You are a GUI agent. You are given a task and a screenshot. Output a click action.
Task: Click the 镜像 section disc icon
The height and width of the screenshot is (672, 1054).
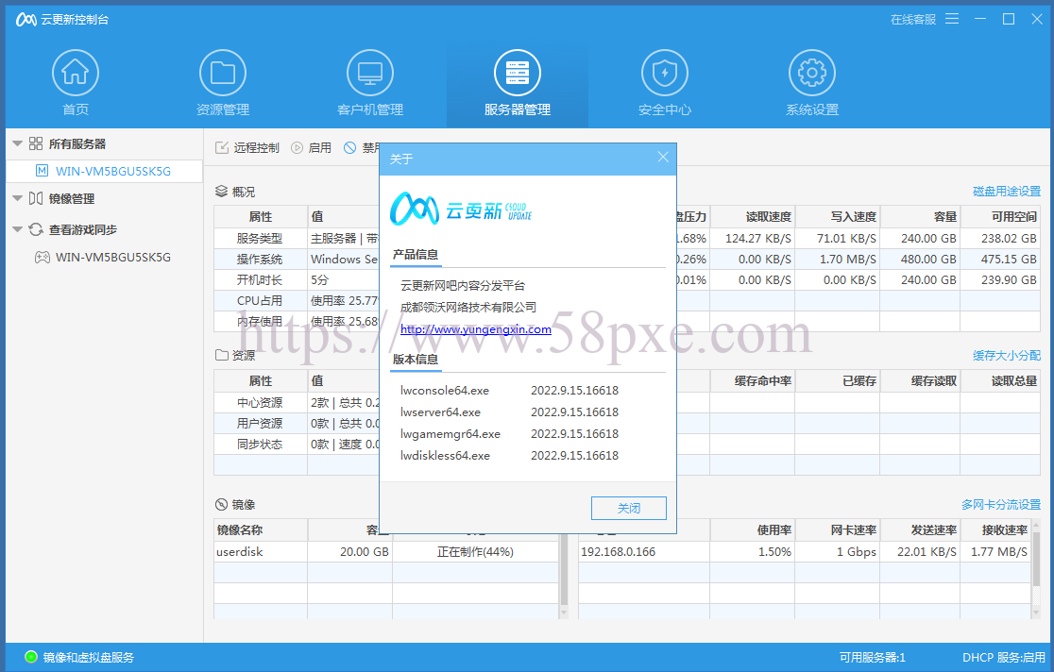221,504
